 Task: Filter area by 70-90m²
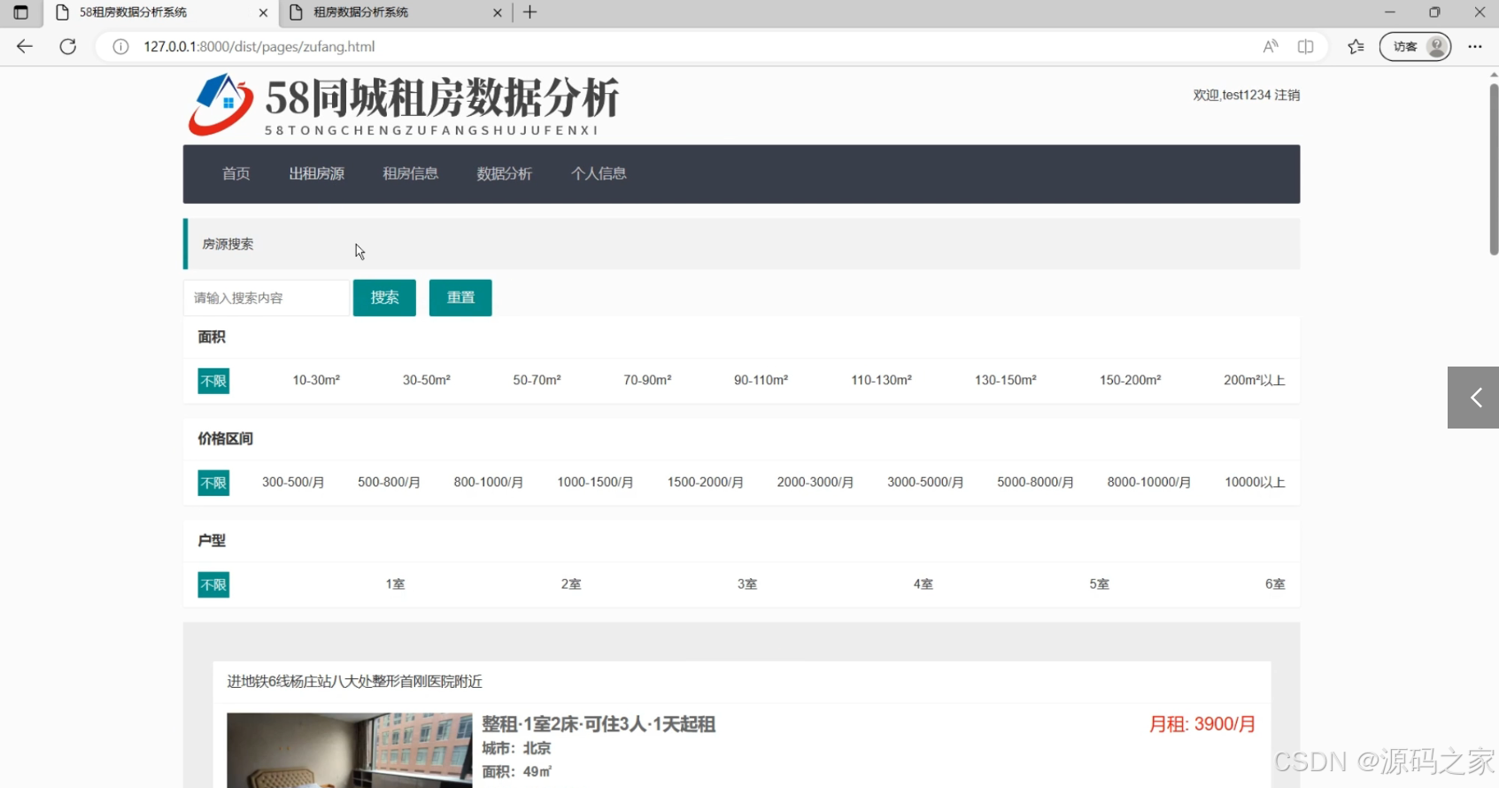tap(647, 380)
